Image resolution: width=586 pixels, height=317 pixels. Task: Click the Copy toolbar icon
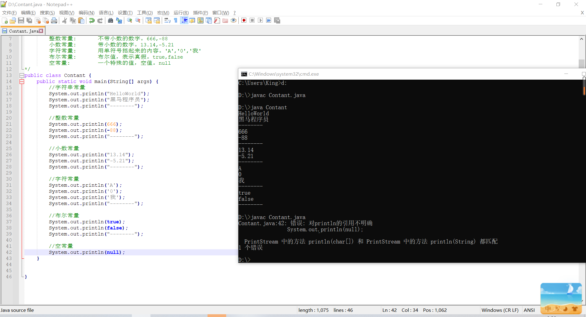point(73,20)
